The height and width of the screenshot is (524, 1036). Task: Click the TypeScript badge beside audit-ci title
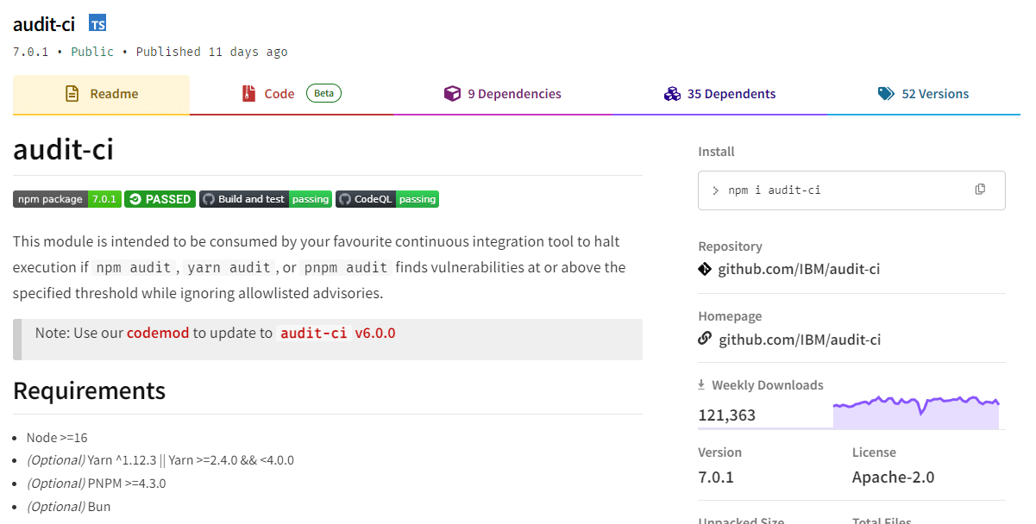[x=97, y=23]
